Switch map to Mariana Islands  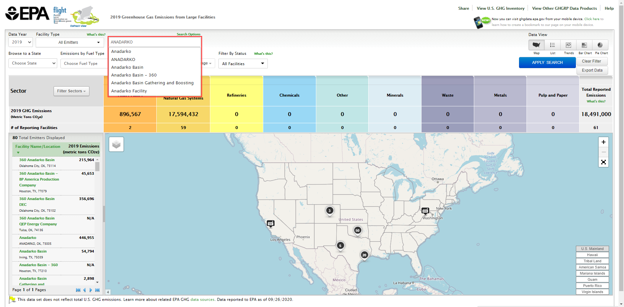(592, 274)
